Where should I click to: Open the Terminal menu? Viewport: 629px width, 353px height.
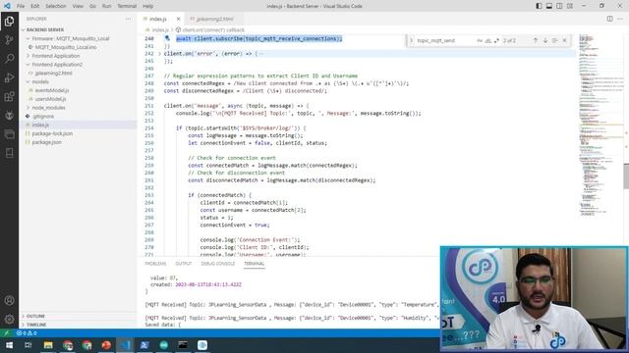point(127,6)
